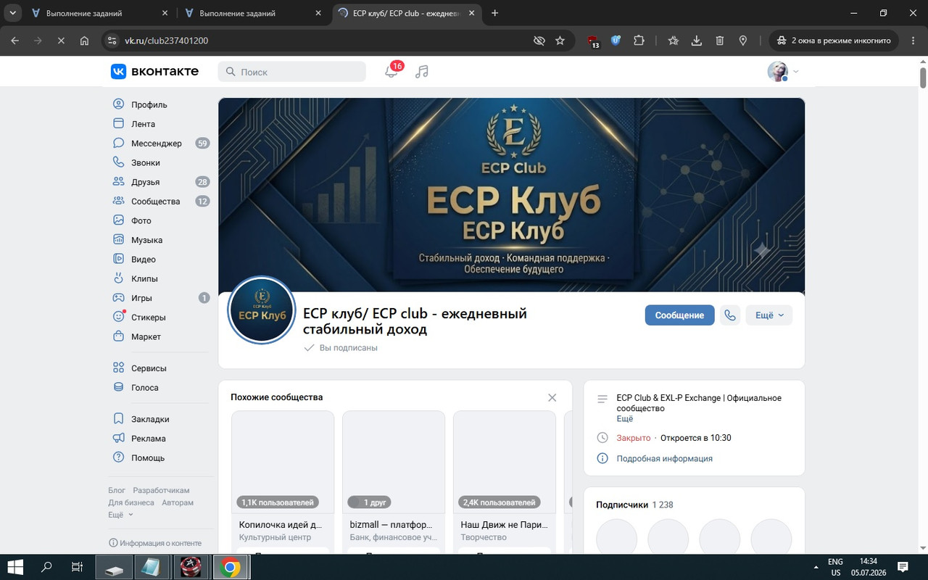Open the extensions puzzle icon
The image size is (928, 580).
(639, 41)
